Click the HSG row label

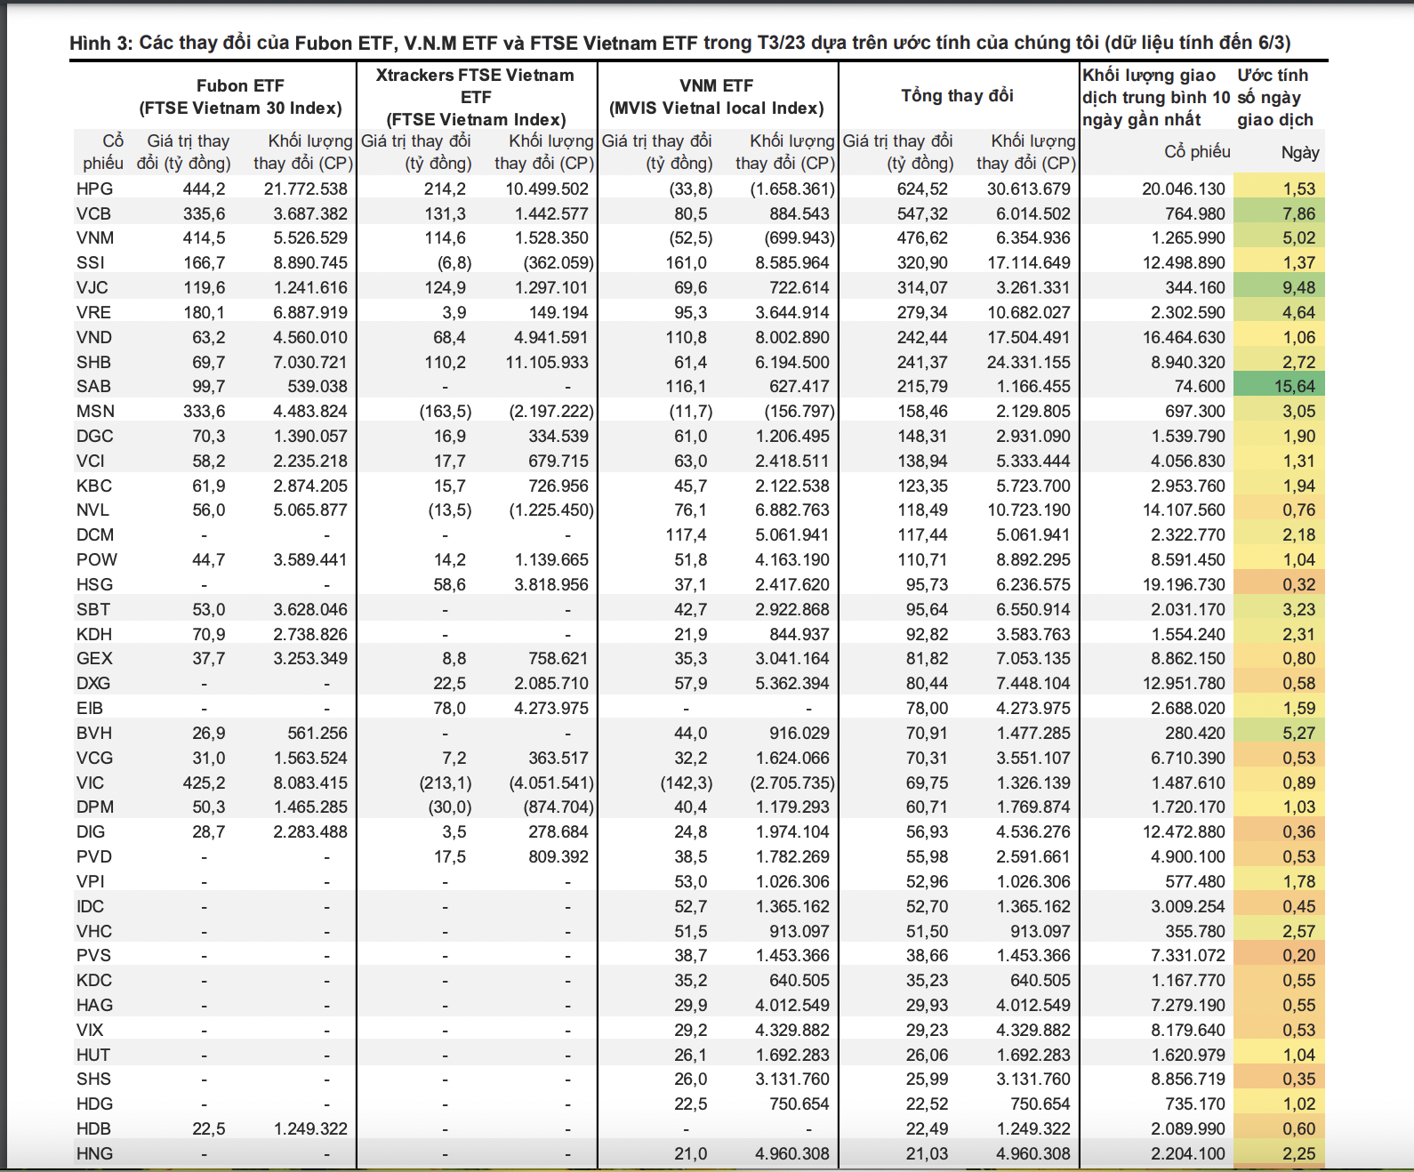[x=94, y=584]
